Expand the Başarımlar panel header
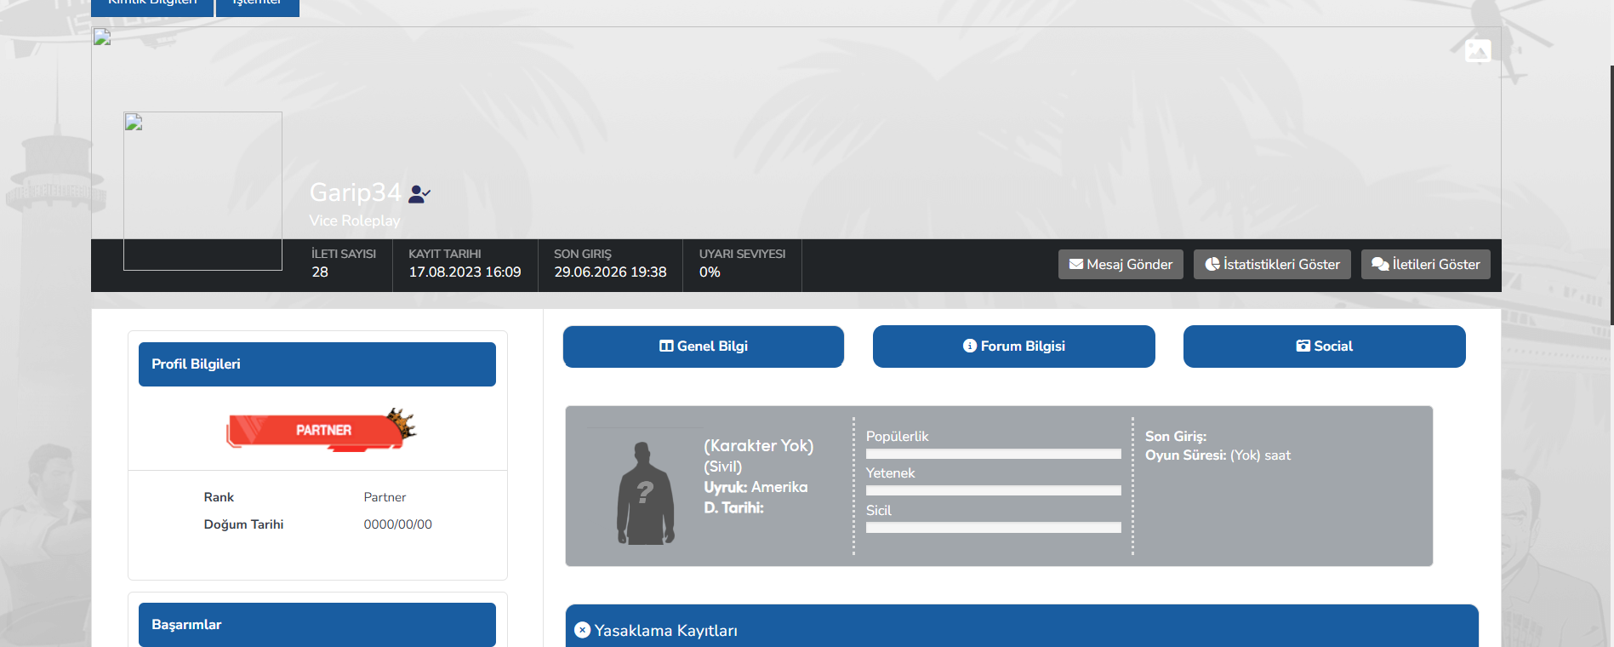Image resolution: width=1614 pixels, height=647 pixels. tap(317, 625)
